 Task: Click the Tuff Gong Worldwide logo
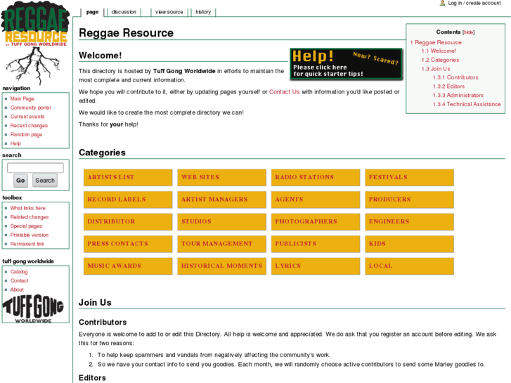[x=33, y=309]
